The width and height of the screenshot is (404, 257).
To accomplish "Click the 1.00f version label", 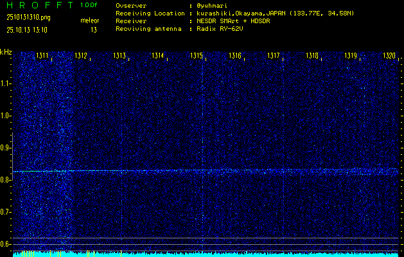I will point(89,5).
